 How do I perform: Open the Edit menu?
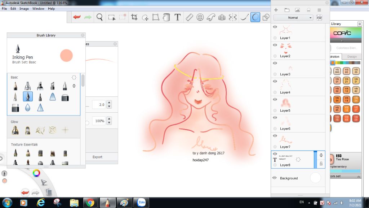click(13, 9)
